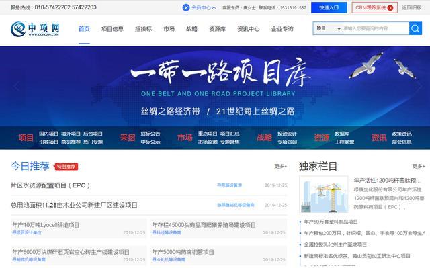Viewport: 430px width, 268px height.
Task: Open the 项目 search category dropdown
Action: coord(329,28)
